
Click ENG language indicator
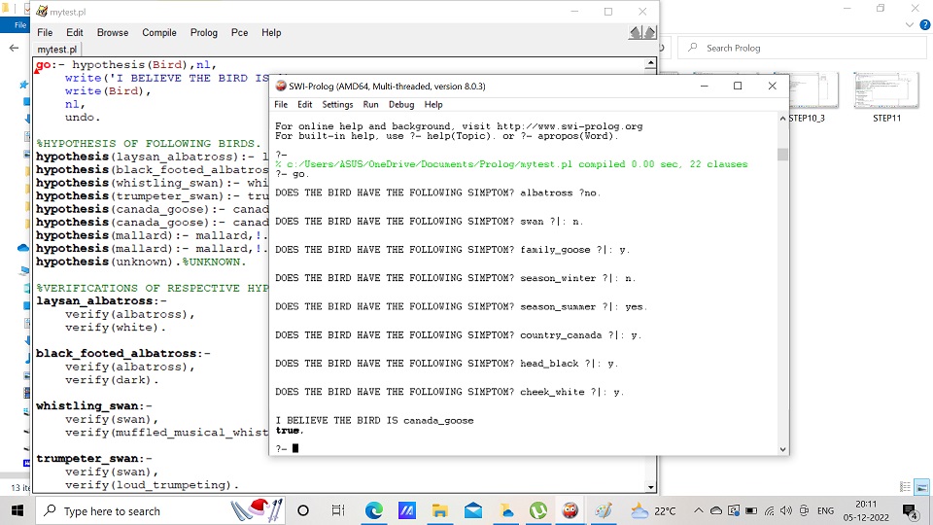pos(825,510)
